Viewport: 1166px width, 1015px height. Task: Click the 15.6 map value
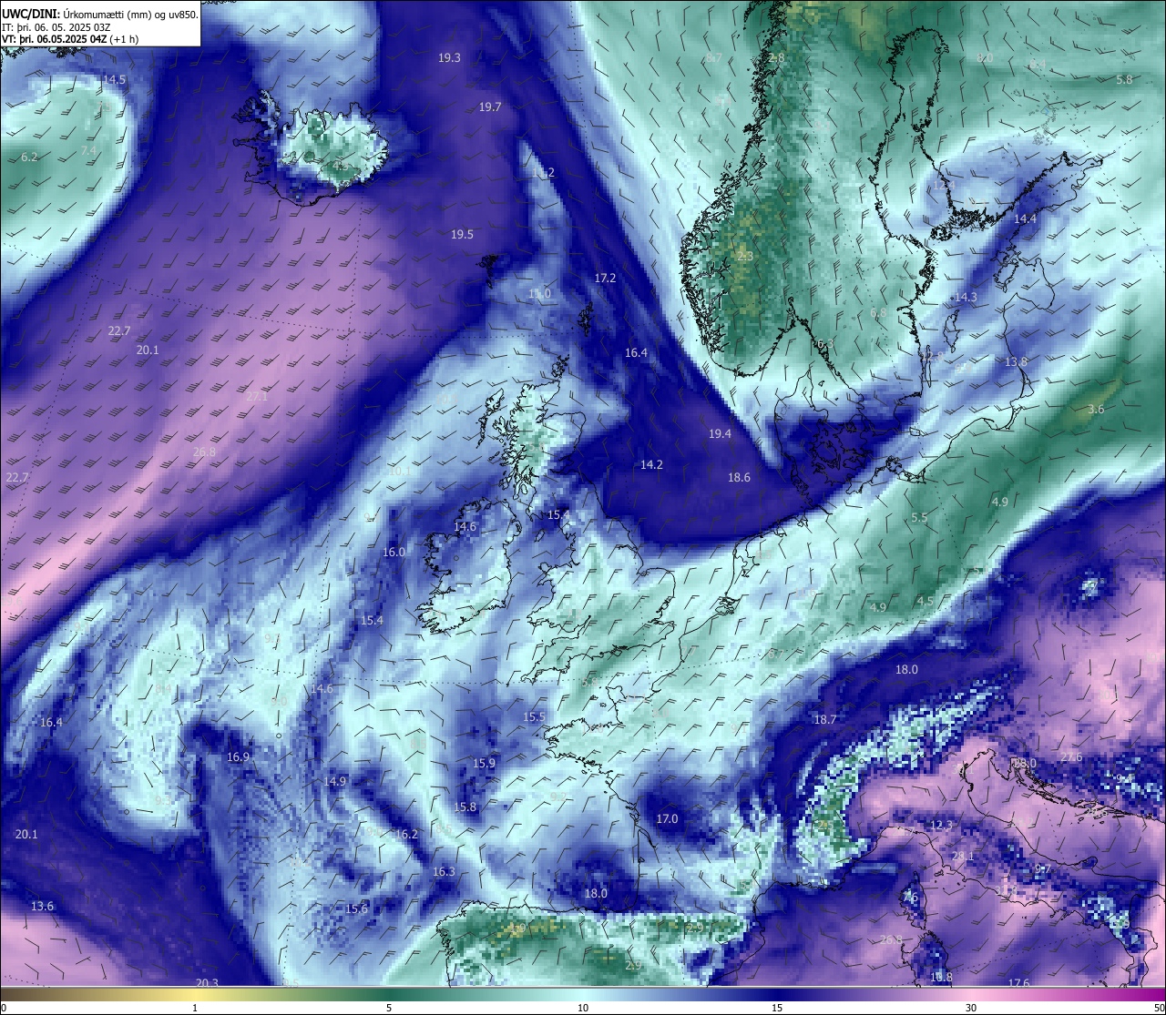[356, 909]
